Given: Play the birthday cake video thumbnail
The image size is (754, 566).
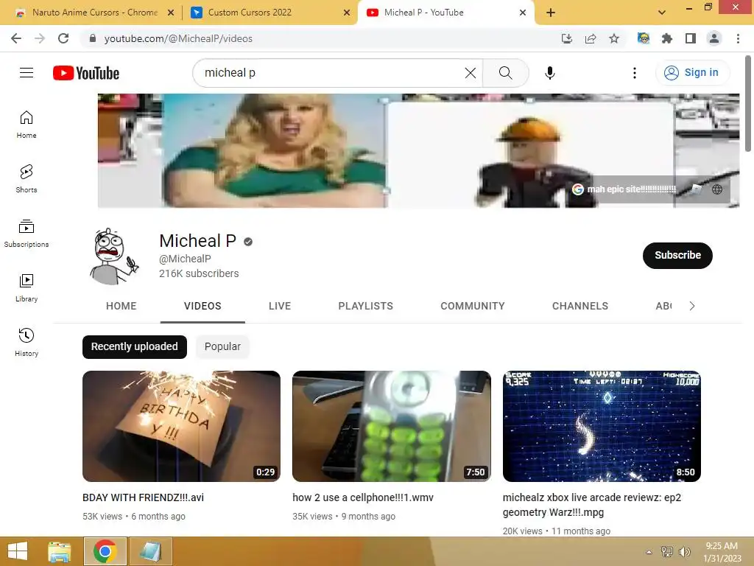Looking at the screenshot, I should [x=181, y=426].
